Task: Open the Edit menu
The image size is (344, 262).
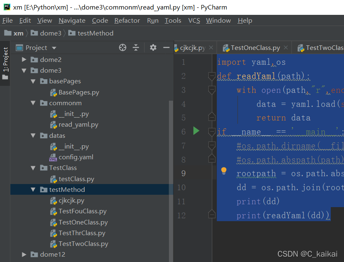Action: click(25, 21)
